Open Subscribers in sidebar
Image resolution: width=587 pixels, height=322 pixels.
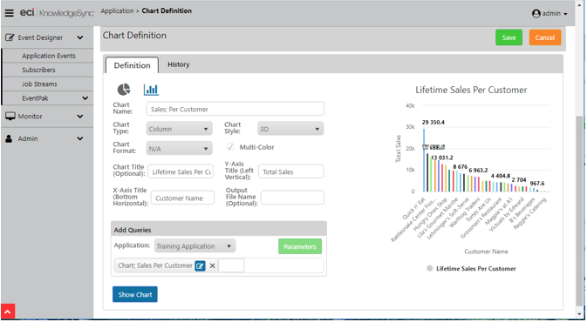pos(38,70)
